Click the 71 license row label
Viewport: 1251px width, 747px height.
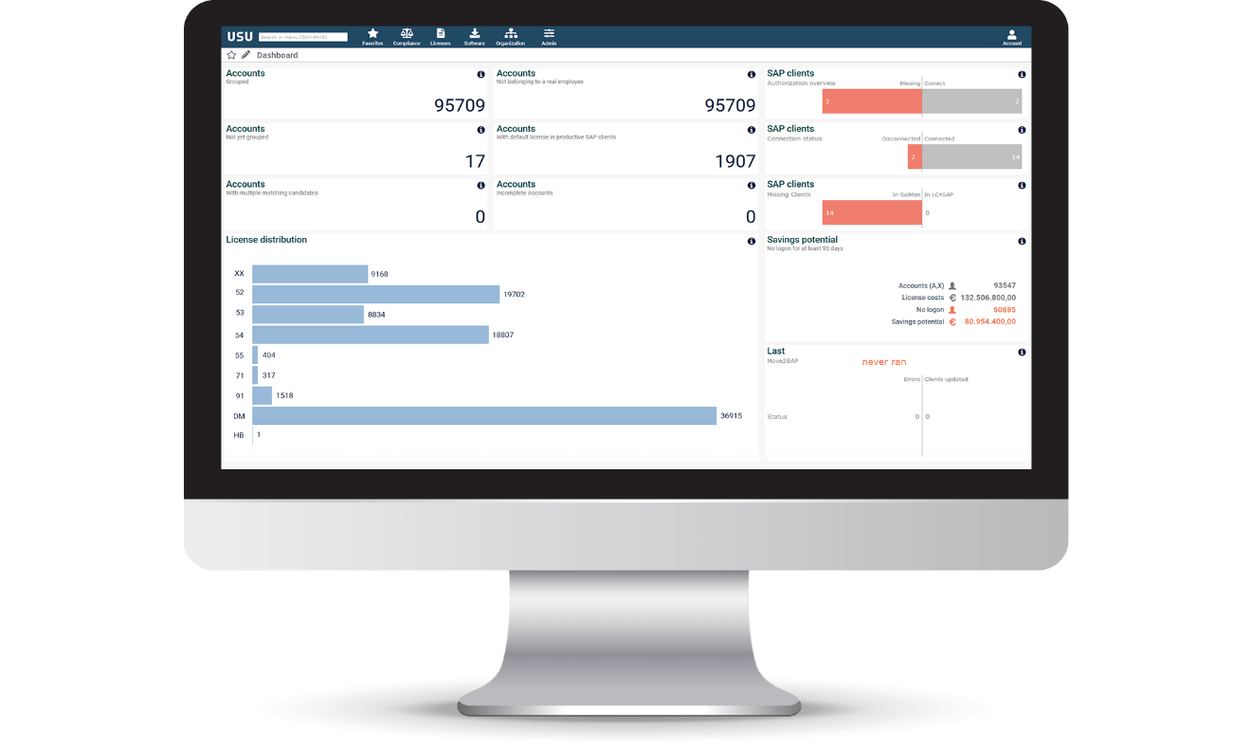click(x=239, y=375)
